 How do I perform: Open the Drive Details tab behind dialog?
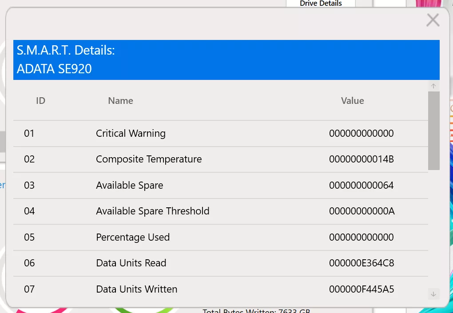point(321,4)
